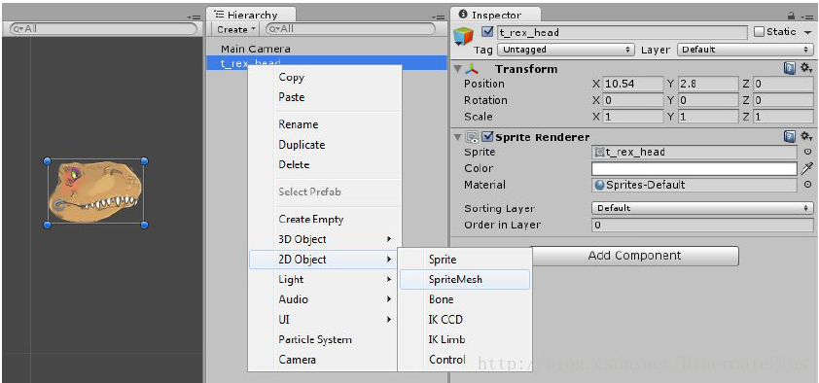Click the GameObject cube icon in Inspector
The height and width of the screenshot is (383, 819).
pyautogui.click(x=463, y=37)
